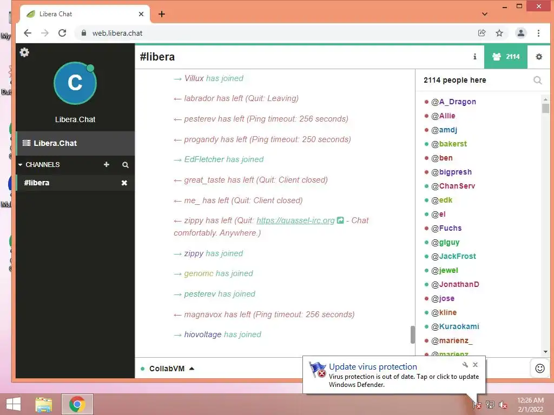Open Kiwi IRC settings gear in sidebar
Viewport: 554px width, 415px height.
(x=24, y=52)
